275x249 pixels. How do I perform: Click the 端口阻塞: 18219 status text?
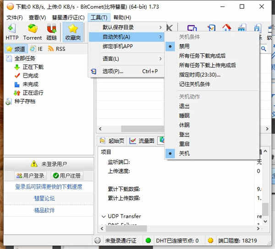click(237, 241)
